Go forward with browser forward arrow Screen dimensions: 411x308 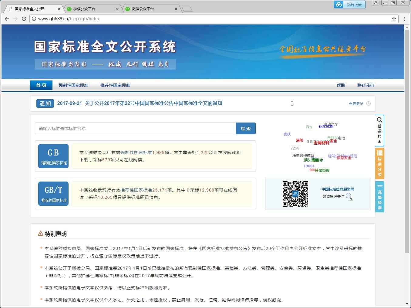[x=15, y=19]
